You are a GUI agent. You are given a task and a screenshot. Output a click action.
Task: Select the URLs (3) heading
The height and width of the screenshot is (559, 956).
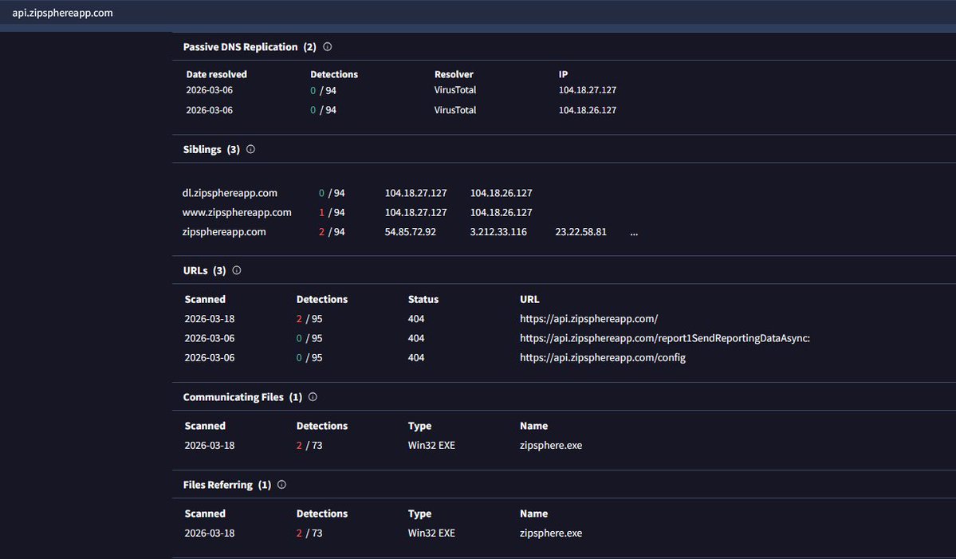tap(204, 270)
